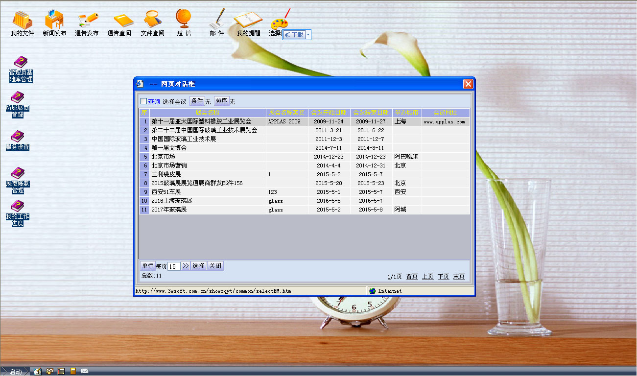Open the 邮件 mail pen icon
The height and width of the screenshot is (376, 637).
216,23
